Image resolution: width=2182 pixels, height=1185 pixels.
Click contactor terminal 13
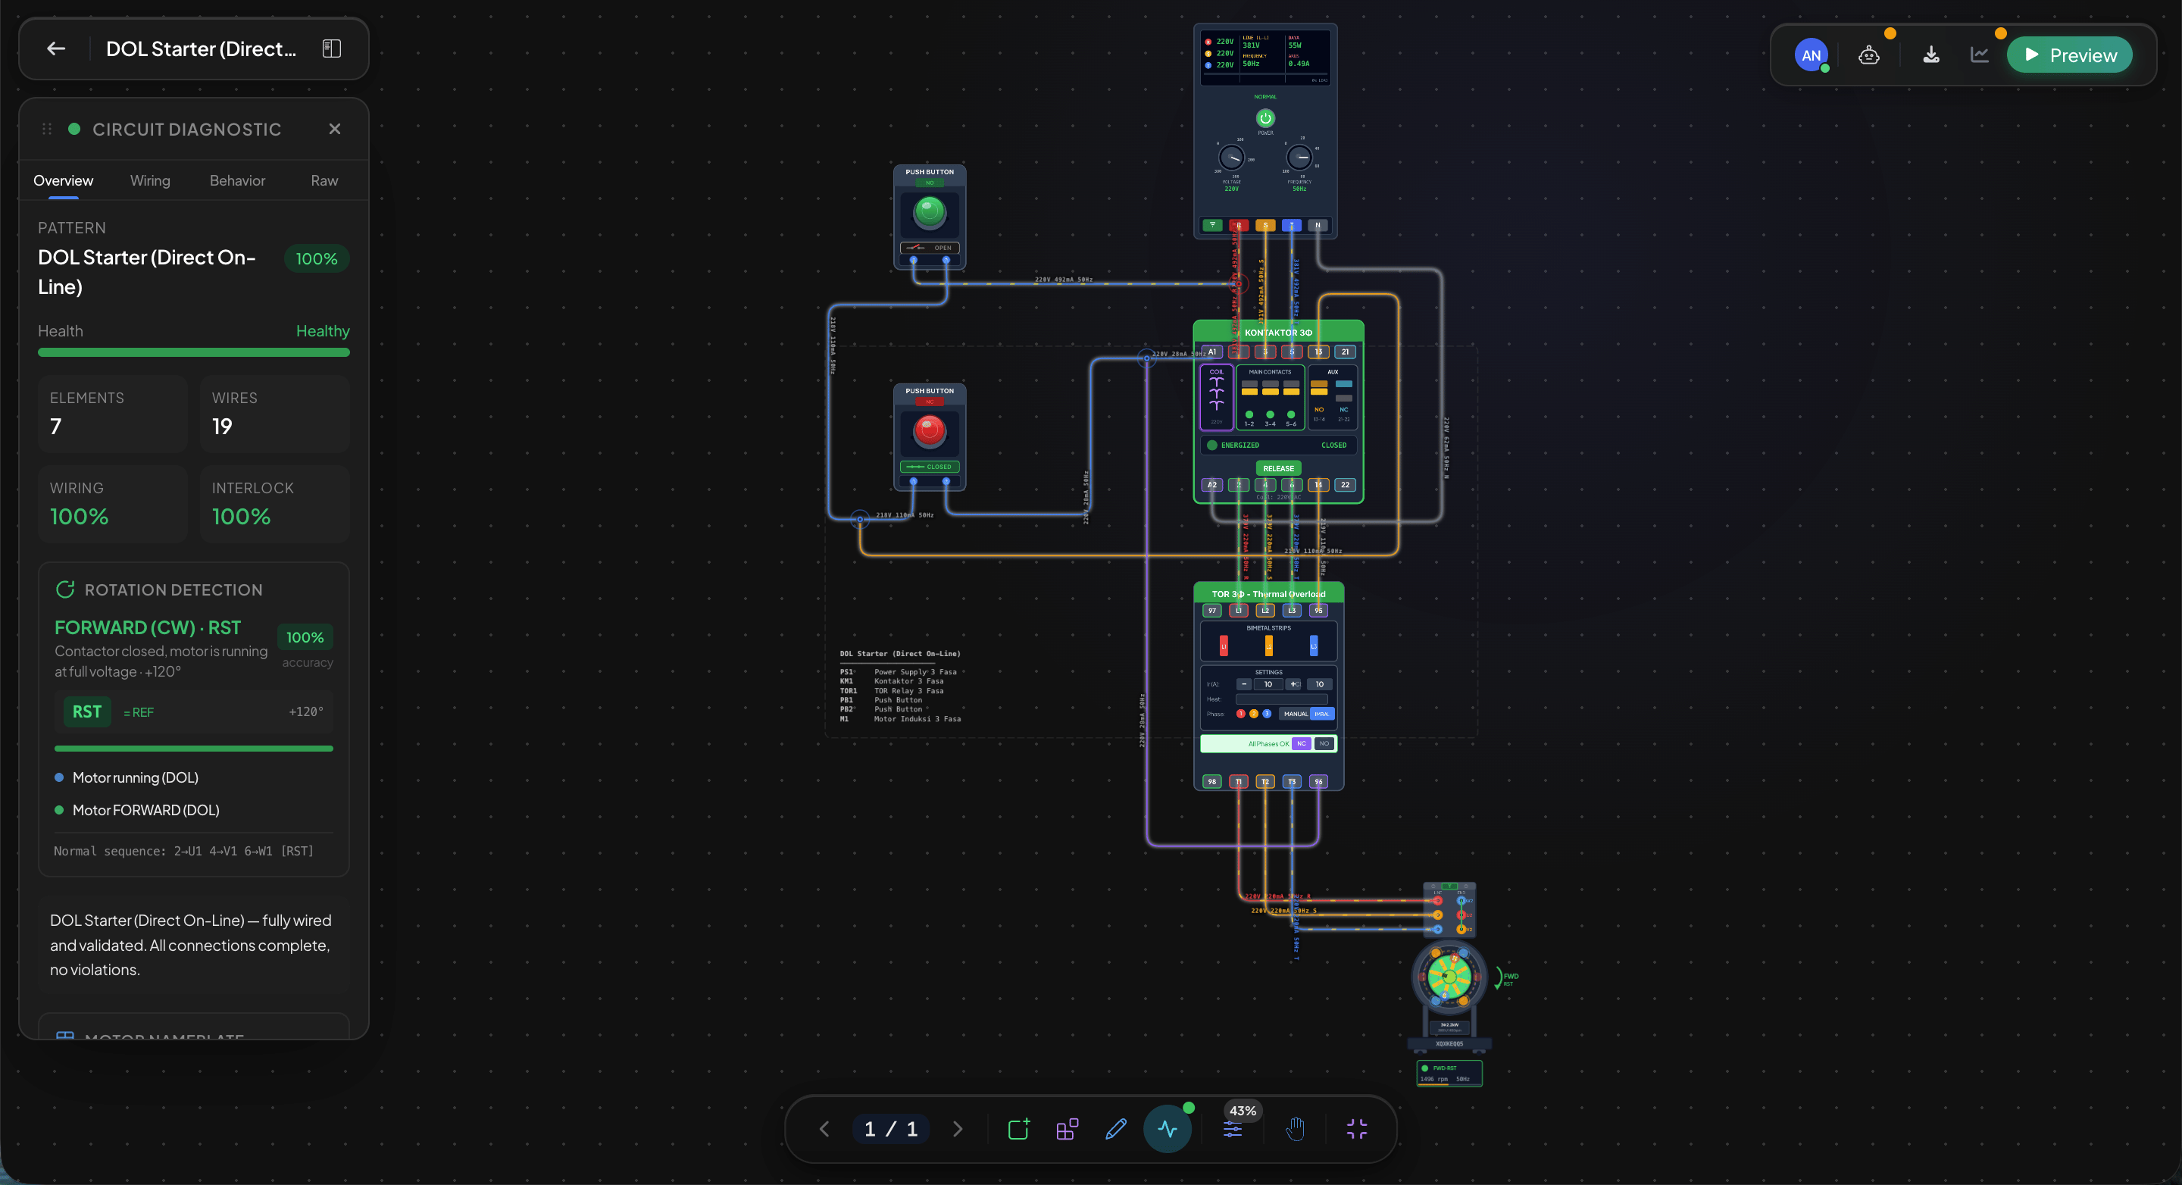pos(1319,352)
